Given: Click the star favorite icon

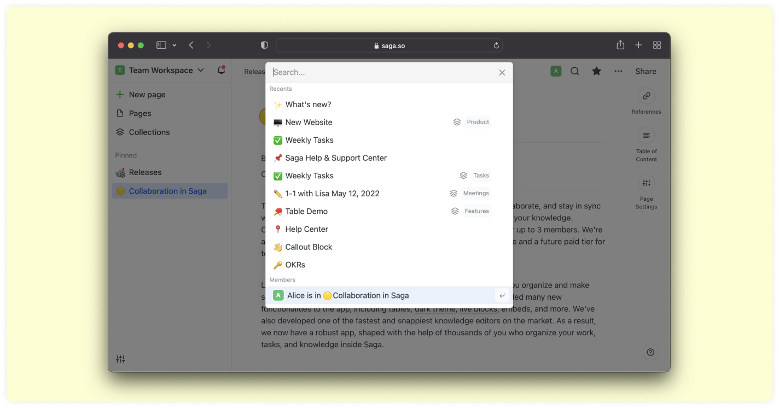Looking at the screenshot, I should (x=596, y=71).
